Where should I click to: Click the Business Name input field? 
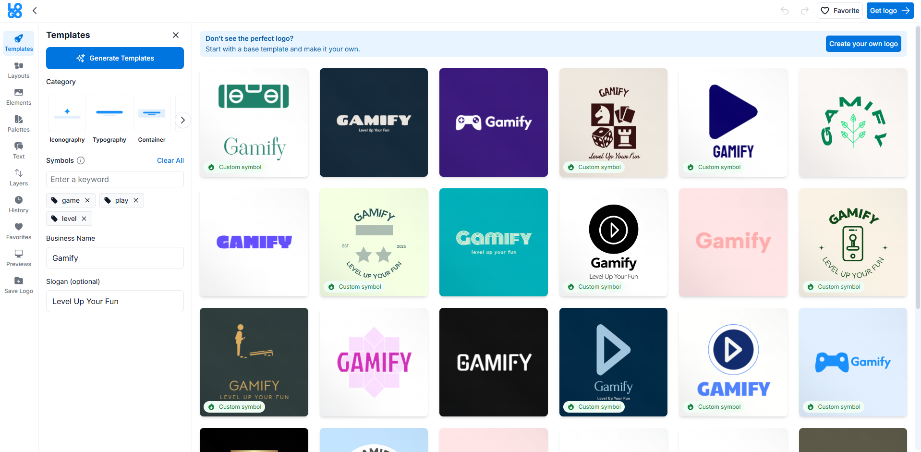click(x=115, y=258)
